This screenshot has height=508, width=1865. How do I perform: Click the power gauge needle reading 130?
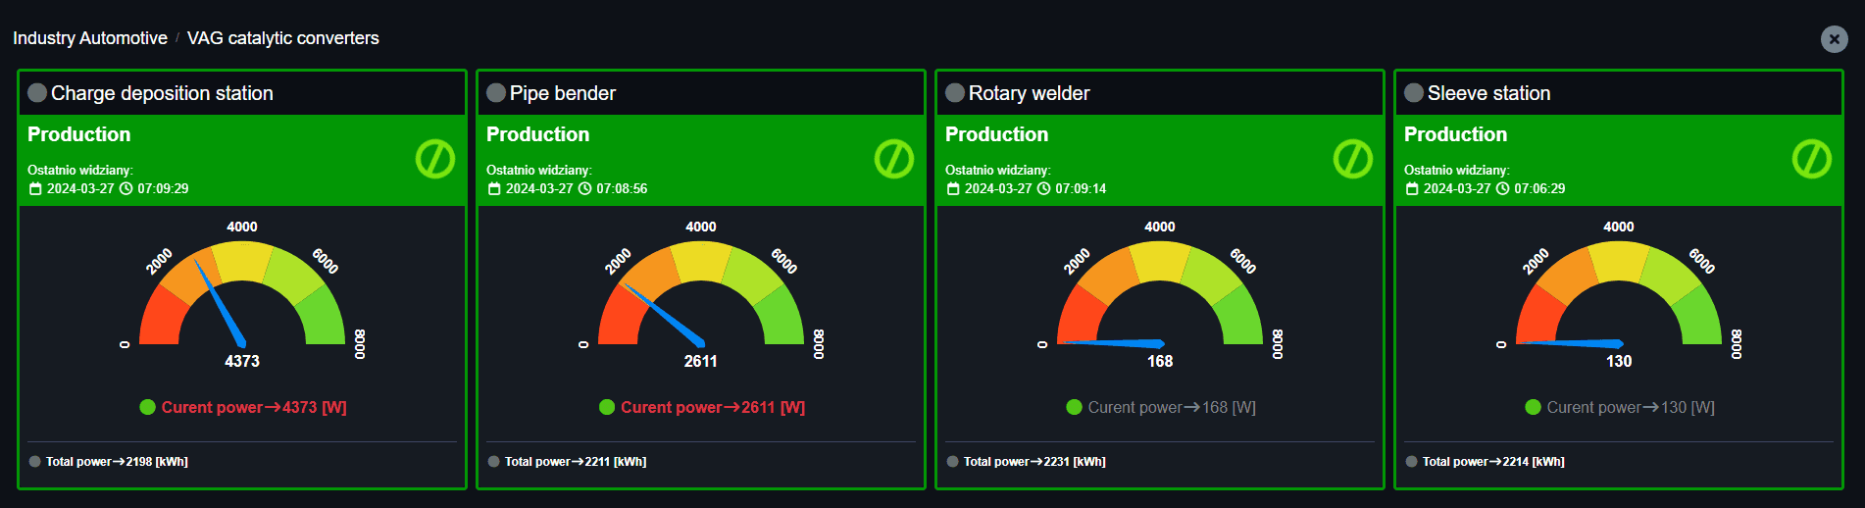tap(1572, 343)
